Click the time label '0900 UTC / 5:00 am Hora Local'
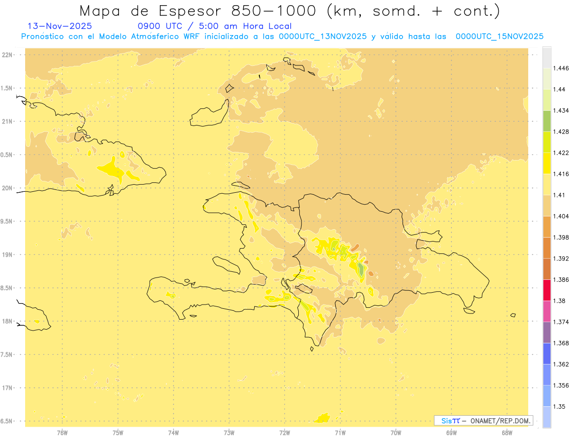This screenshot has height=439, width=569. point(215,26)
